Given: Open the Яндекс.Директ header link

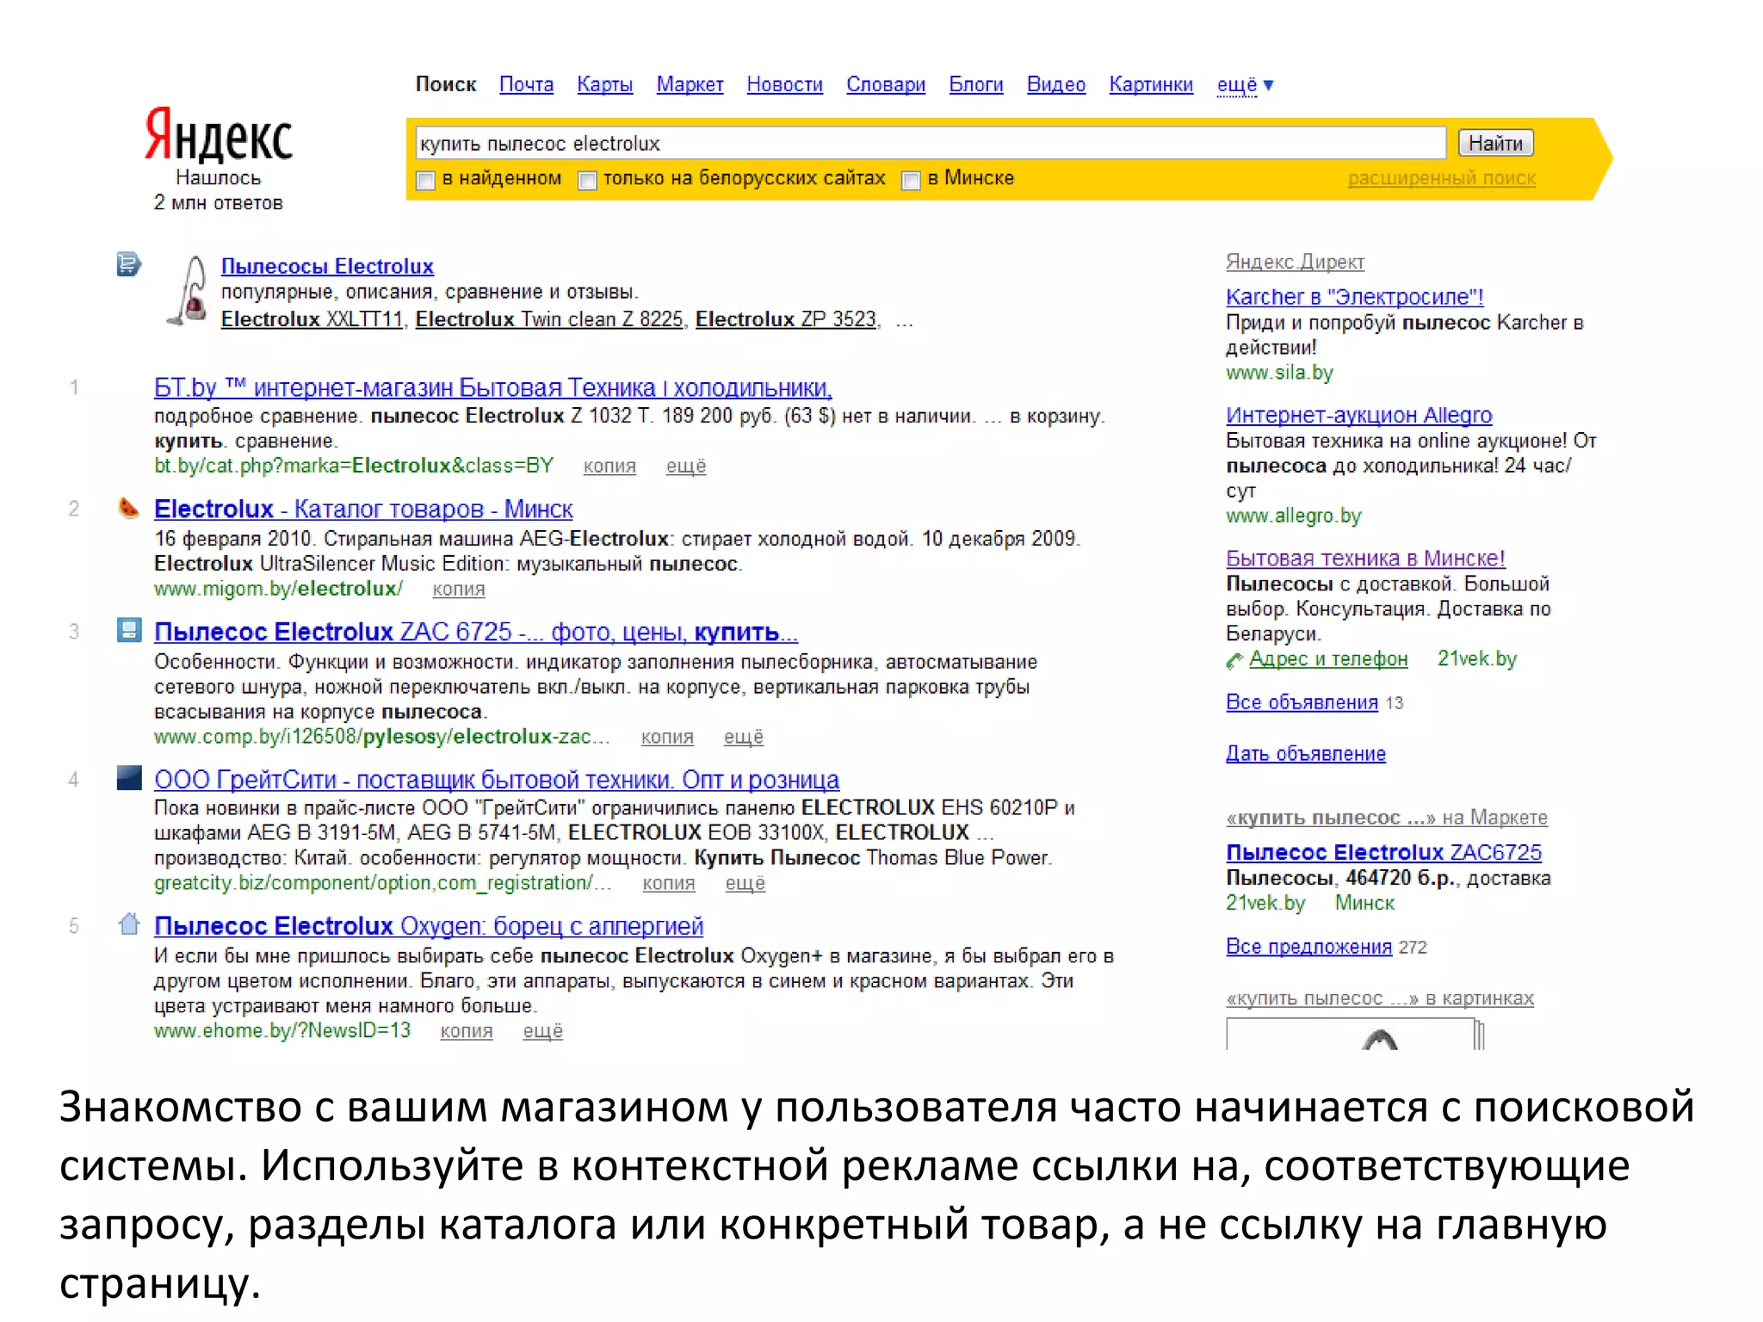Looking at the screenshot, I should (1295, 262).
